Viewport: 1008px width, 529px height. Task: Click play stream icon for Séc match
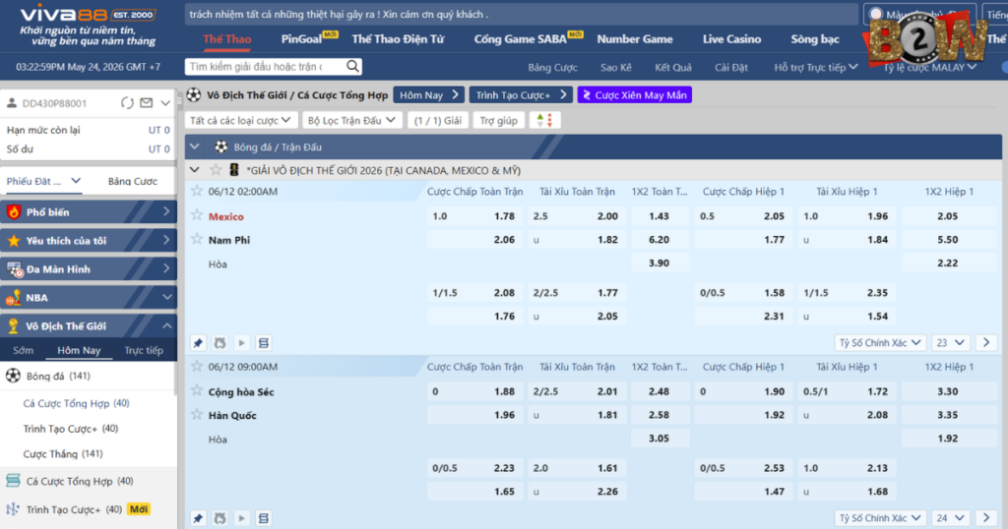(x=242, y=518)
